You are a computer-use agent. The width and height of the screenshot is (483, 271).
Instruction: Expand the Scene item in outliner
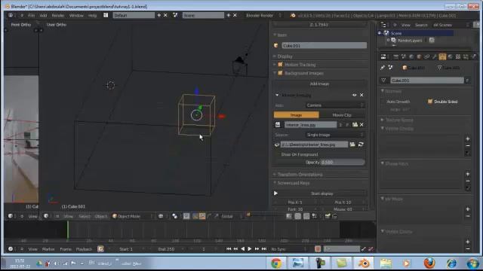380,33
